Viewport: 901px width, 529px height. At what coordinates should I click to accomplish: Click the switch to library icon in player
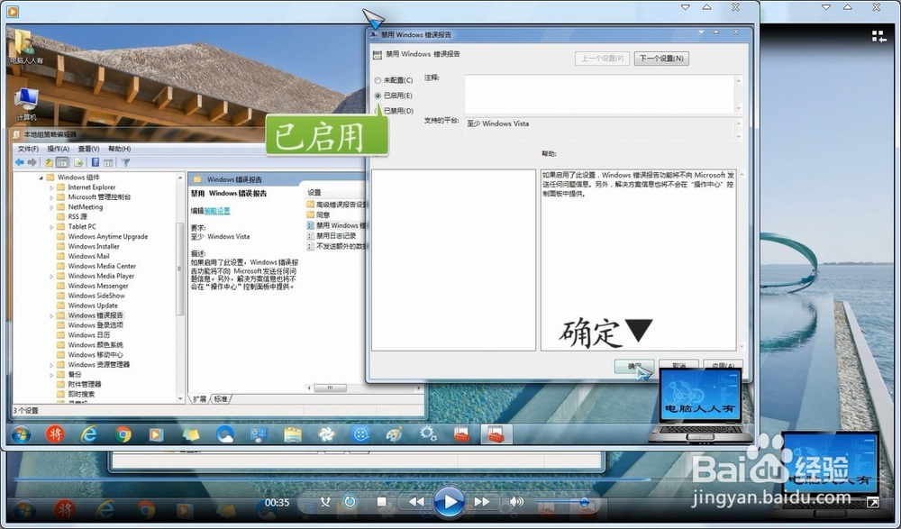click(x=878, y=37)
